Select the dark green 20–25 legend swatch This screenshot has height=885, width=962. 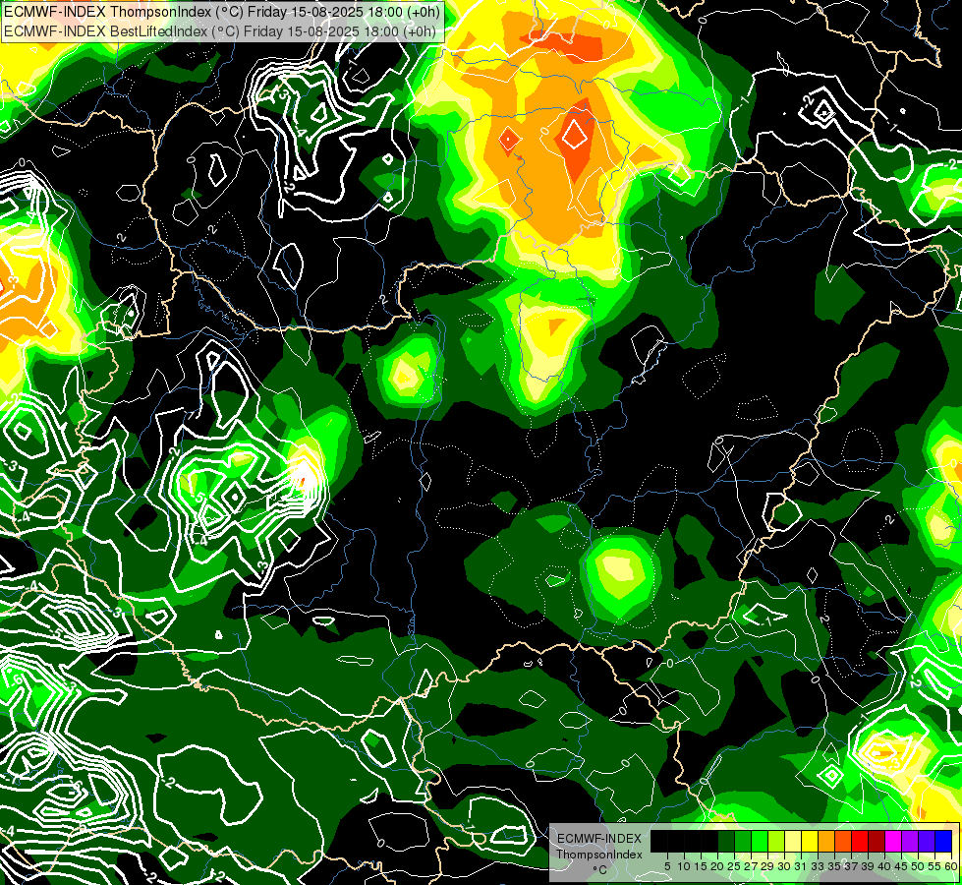pos(726,841)
